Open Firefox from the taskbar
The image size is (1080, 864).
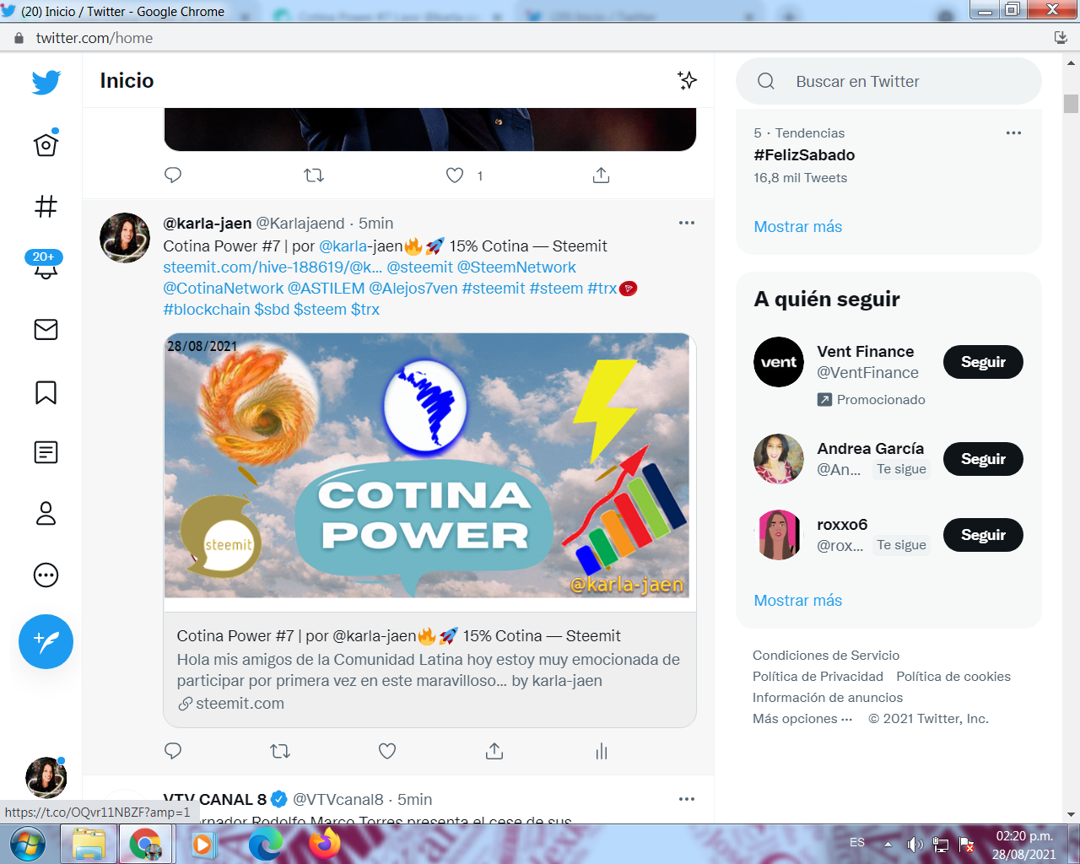click(x=325, y=844)
